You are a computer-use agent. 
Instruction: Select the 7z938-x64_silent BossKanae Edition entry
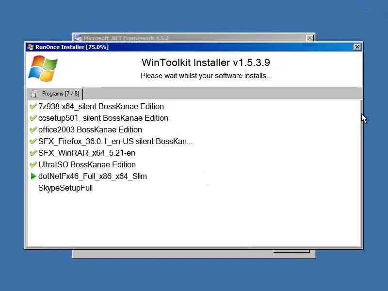coord(101,106)
